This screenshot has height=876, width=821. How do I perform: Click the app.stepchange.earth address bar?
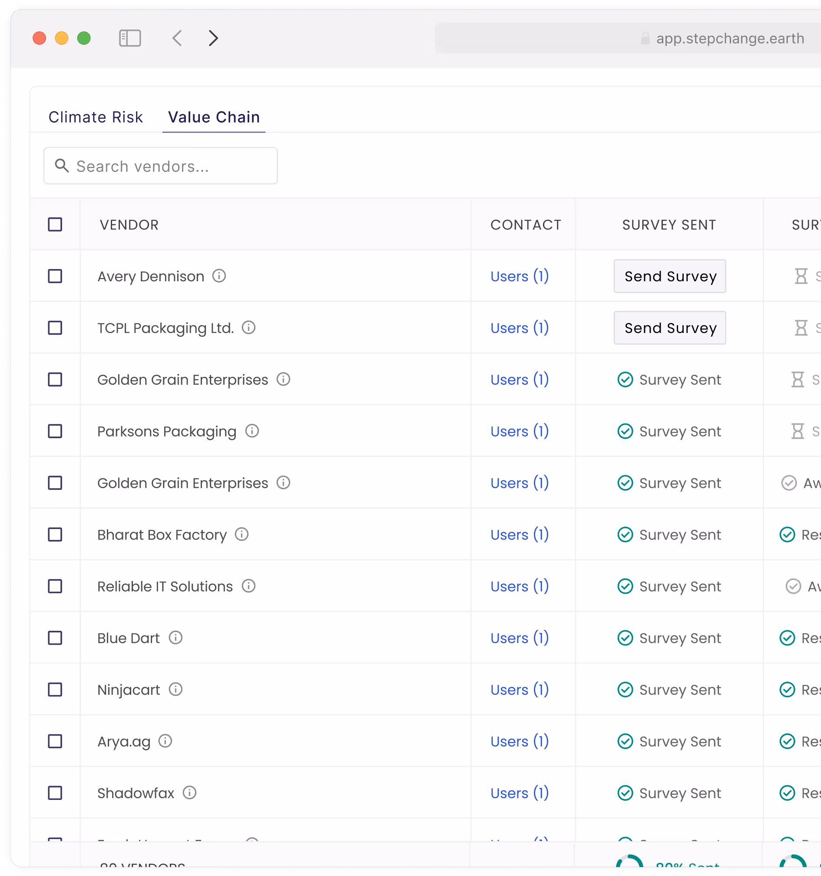(x=628, y=38)
